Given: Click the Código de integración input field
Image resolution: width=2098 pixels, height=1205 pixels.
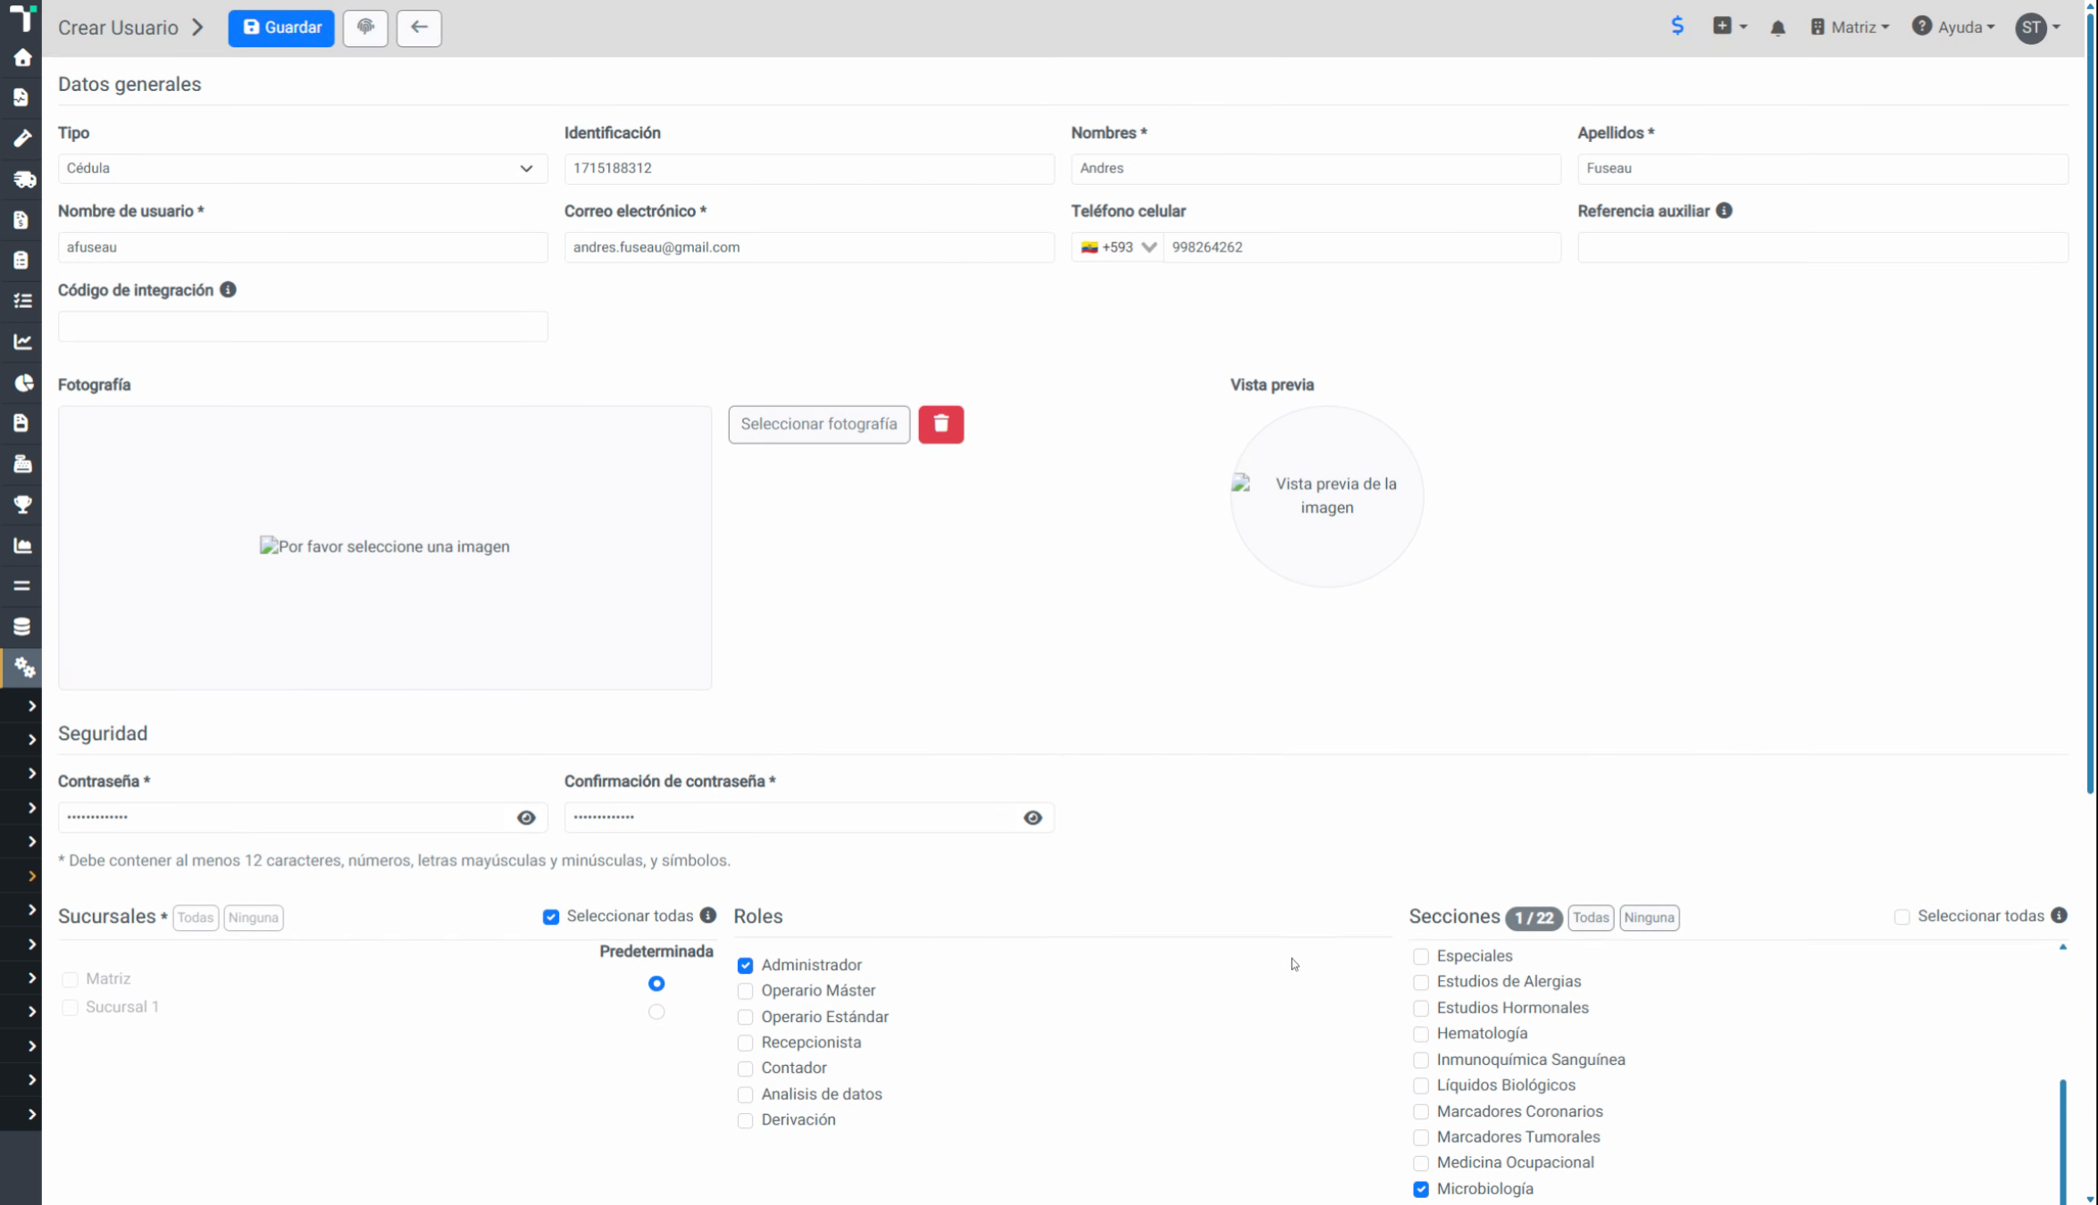Looking at the screenshot, I should point(303,327).
